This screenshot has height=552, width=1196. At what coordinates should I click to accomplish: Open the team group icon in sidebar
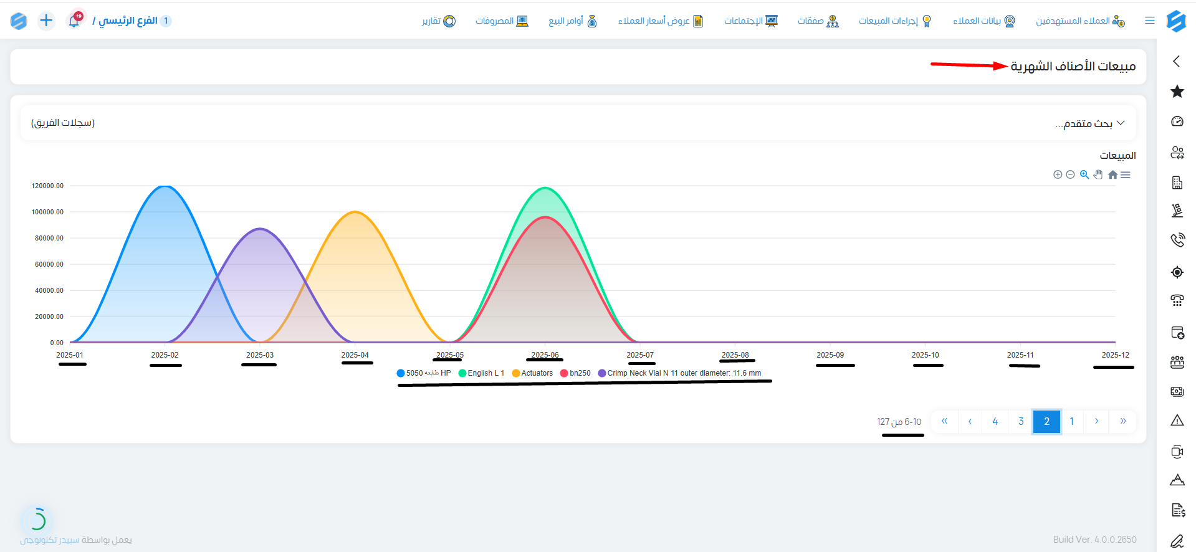tap(1177, 362)
